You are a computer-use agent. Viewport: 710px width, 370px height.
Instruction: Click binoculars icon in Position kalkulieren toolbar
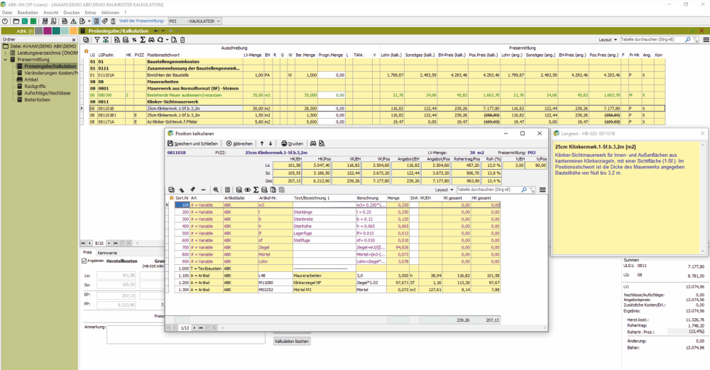313,143
